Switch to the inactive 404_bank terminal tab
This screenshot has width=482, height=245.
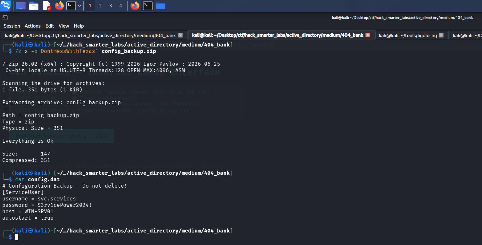pyautogui.click(x=90, y=35)
